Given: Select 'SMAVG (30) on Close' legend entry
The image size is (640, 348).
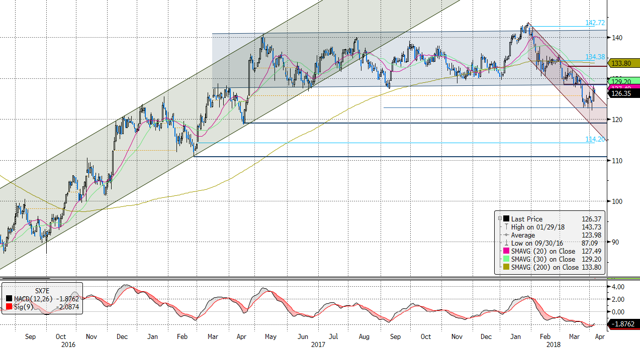Looking at the screenshot, I should point(543,259).
